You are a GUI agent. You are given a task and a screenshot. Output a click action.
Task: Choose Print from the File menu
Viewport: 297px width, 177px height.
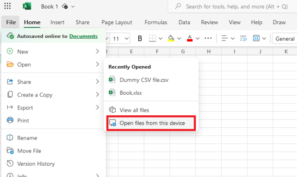pos(53,120)
